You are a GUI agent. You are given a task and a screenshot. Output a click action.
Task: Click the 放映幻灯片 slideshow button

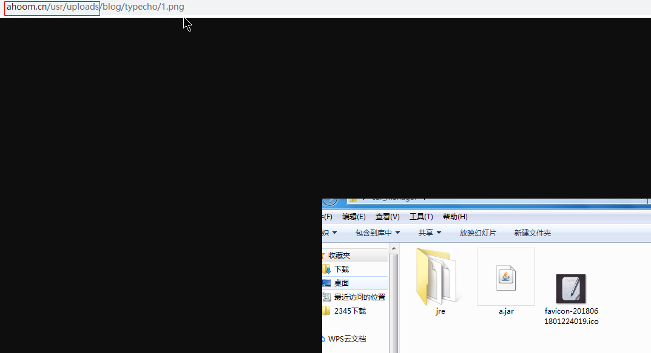(477, 233)
